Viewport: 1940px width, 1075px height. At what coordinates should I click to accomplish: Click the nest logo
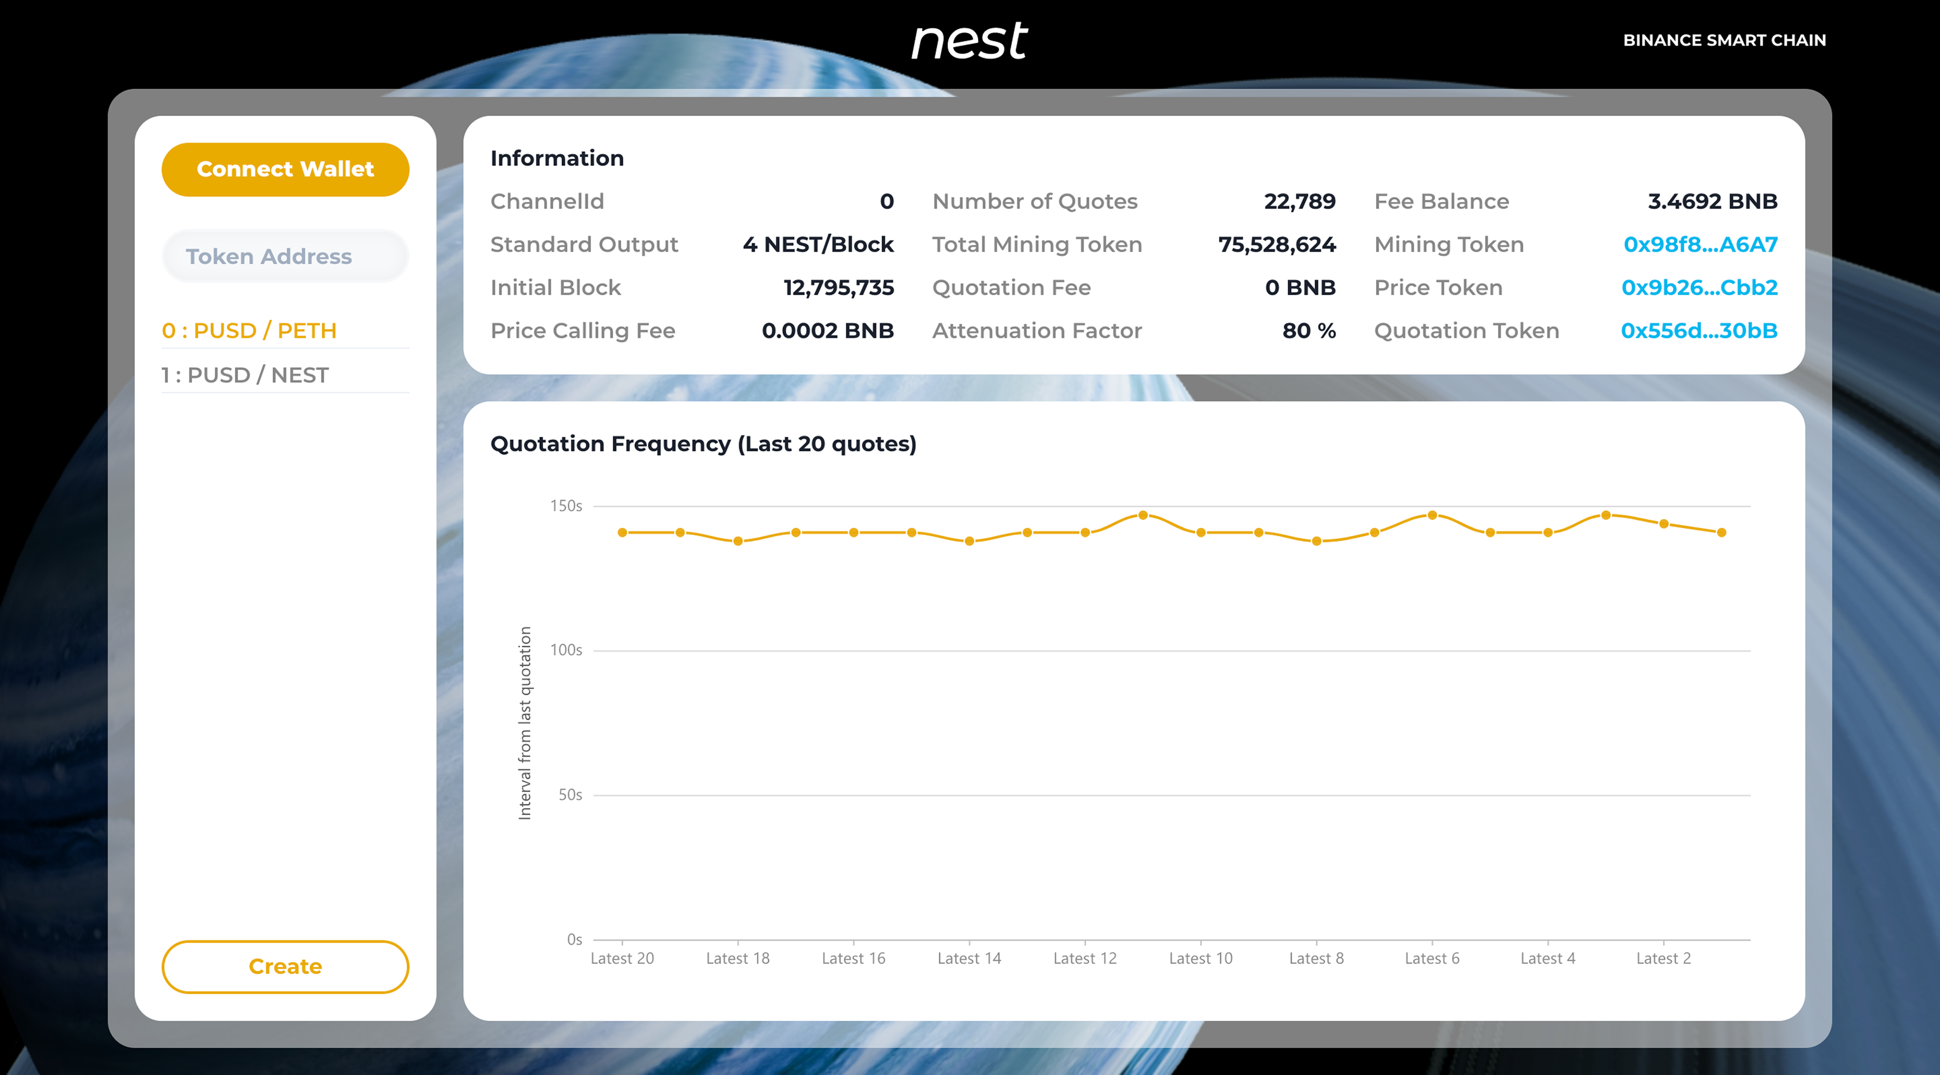969,40
